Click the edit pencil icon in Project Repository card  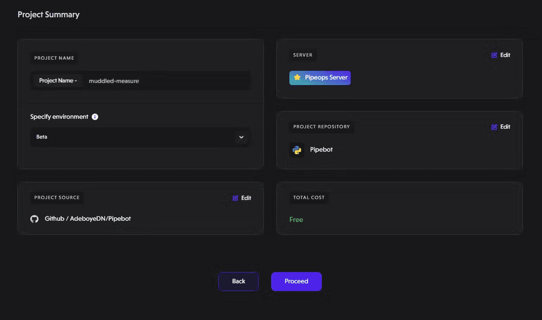click(494, 127)
